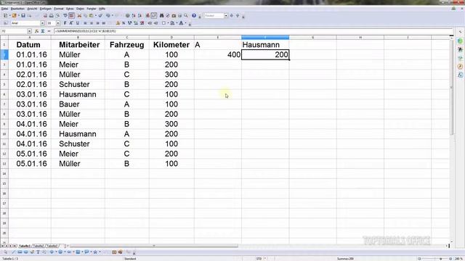Click the Sort Ascending icon
This screenshot has height=261, width=465.
(134, 15)
